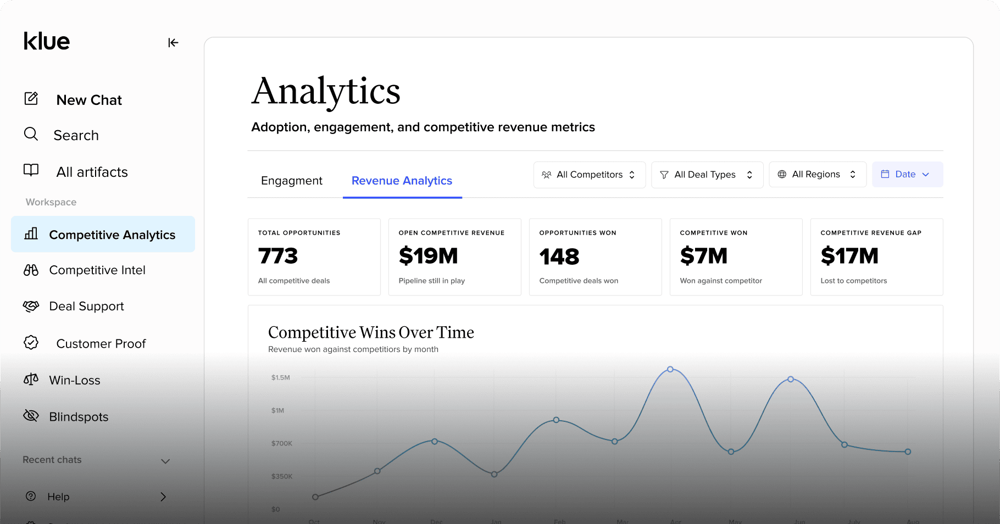Image resolution: width=1000 pixels, height=524 pixels.
Task: Click the globe icon in Regions filter
Action: click(782, 174)
